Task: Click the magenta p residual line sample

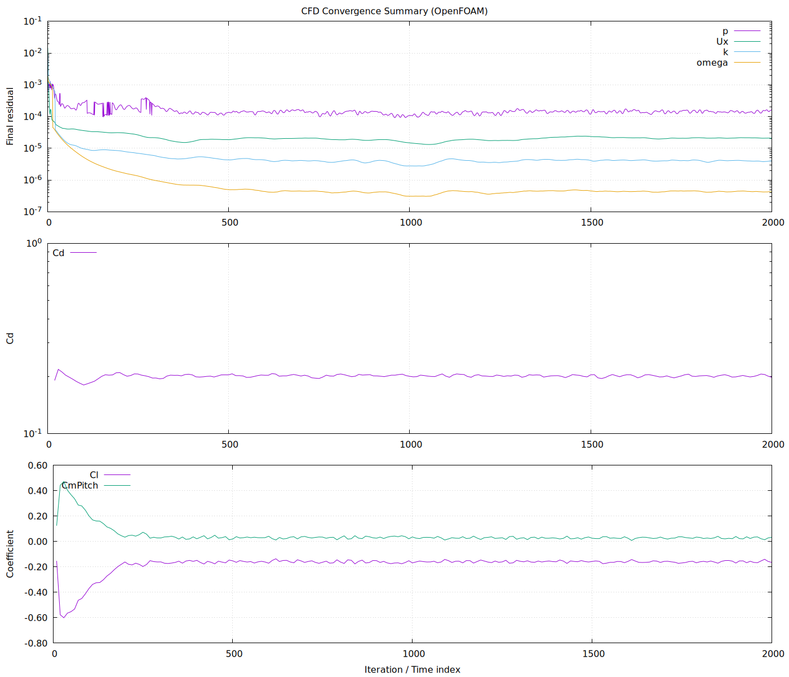Action: point(747,31)
